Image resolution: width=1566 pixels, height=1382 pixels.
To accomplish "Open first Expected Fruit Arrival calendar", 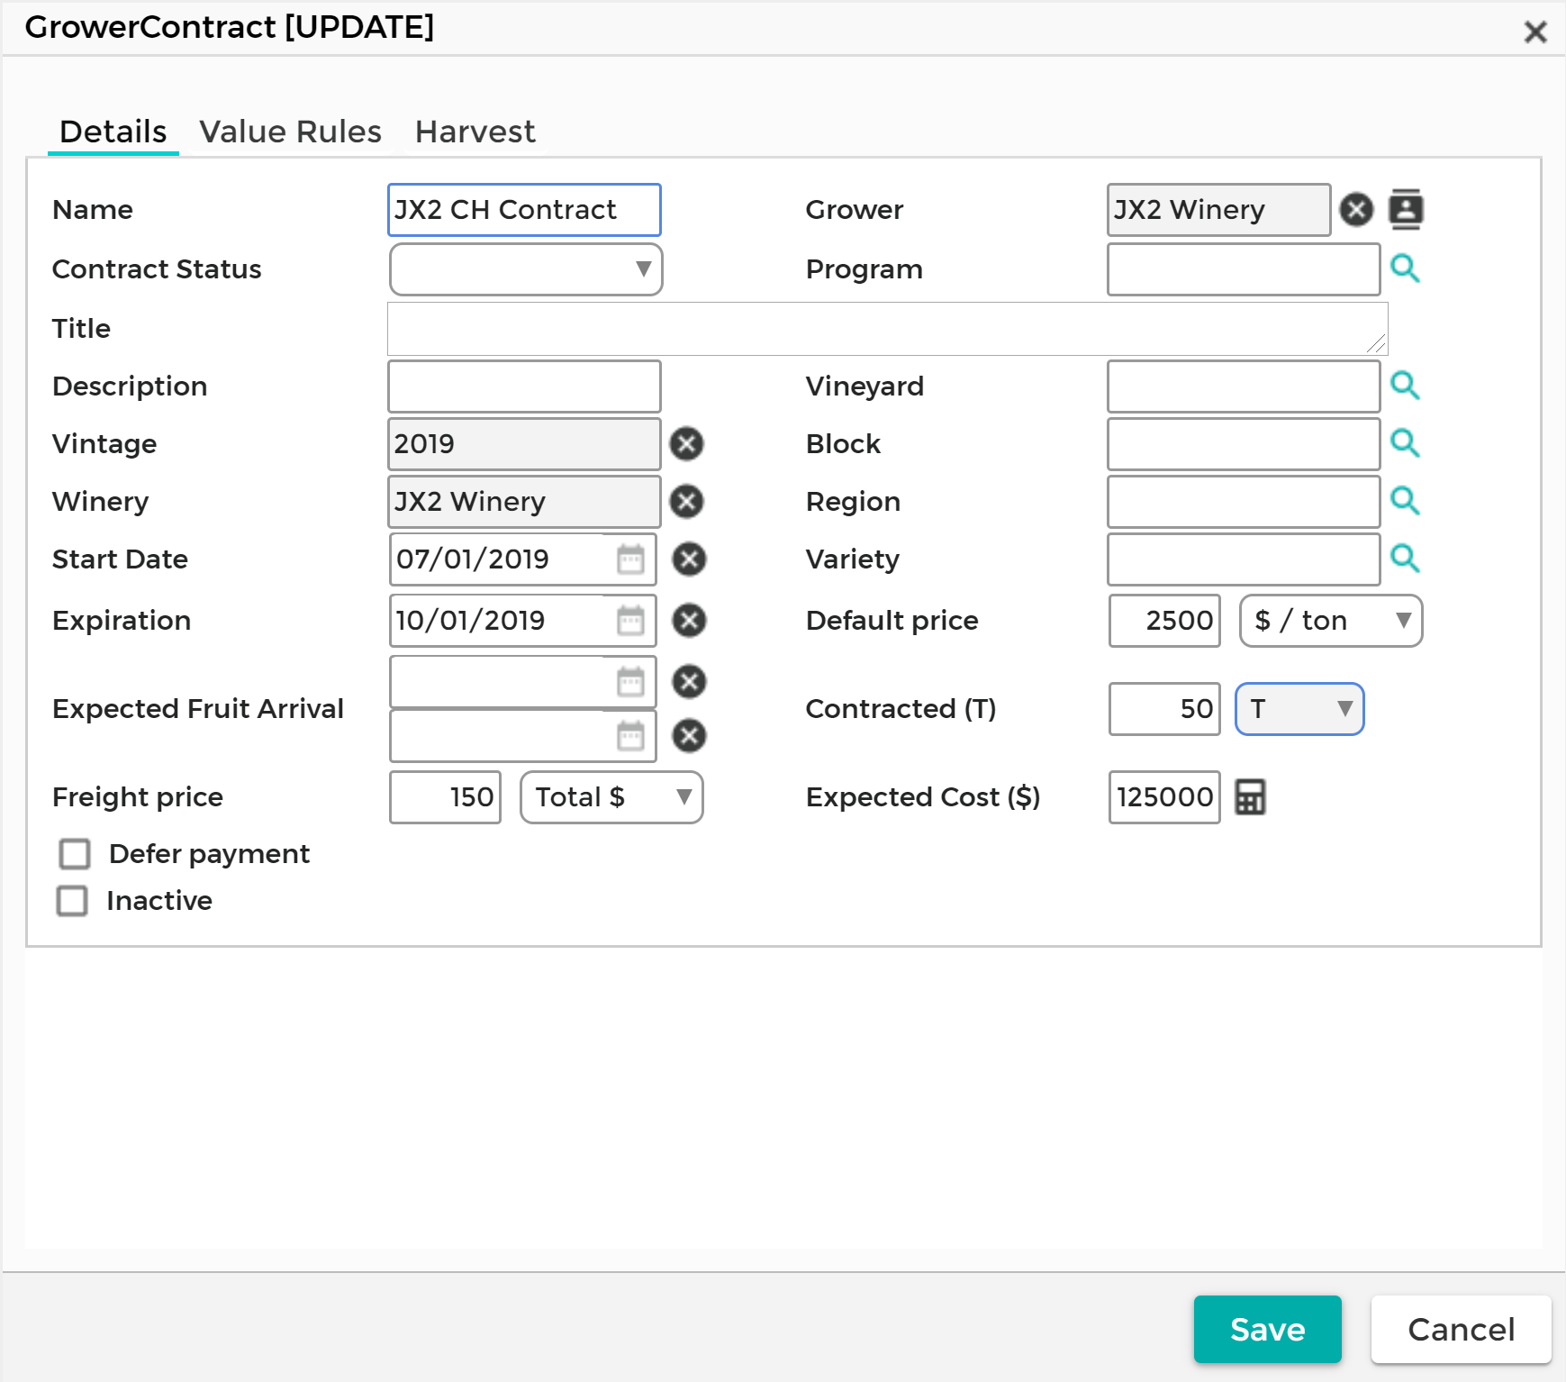I will tap(630, 682).
